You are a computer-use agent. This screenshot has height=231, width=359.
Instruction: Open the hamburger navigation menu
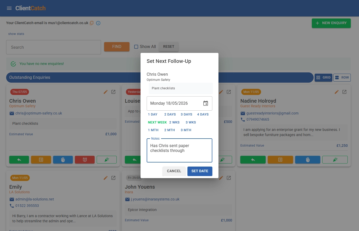[9, 8]
